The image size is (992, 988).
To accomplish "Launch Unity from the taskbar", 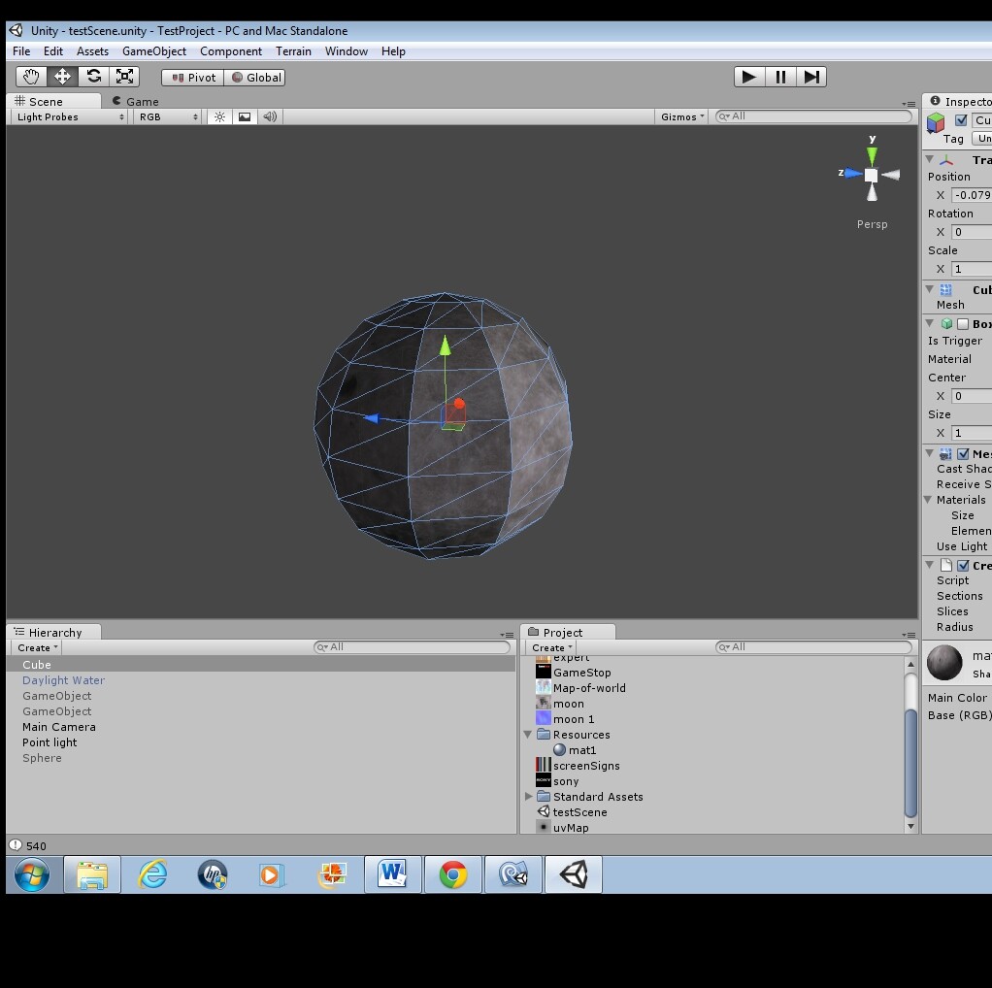I will pos(573,873).
